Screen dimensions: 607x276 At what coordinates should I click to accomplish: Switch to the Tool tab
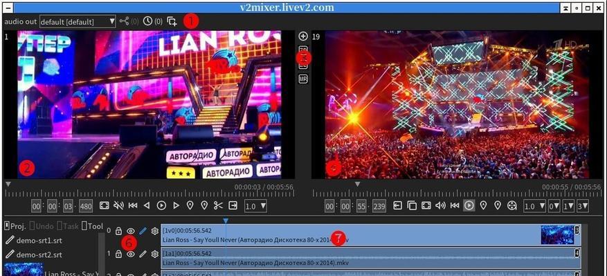[x=93, y=226]
